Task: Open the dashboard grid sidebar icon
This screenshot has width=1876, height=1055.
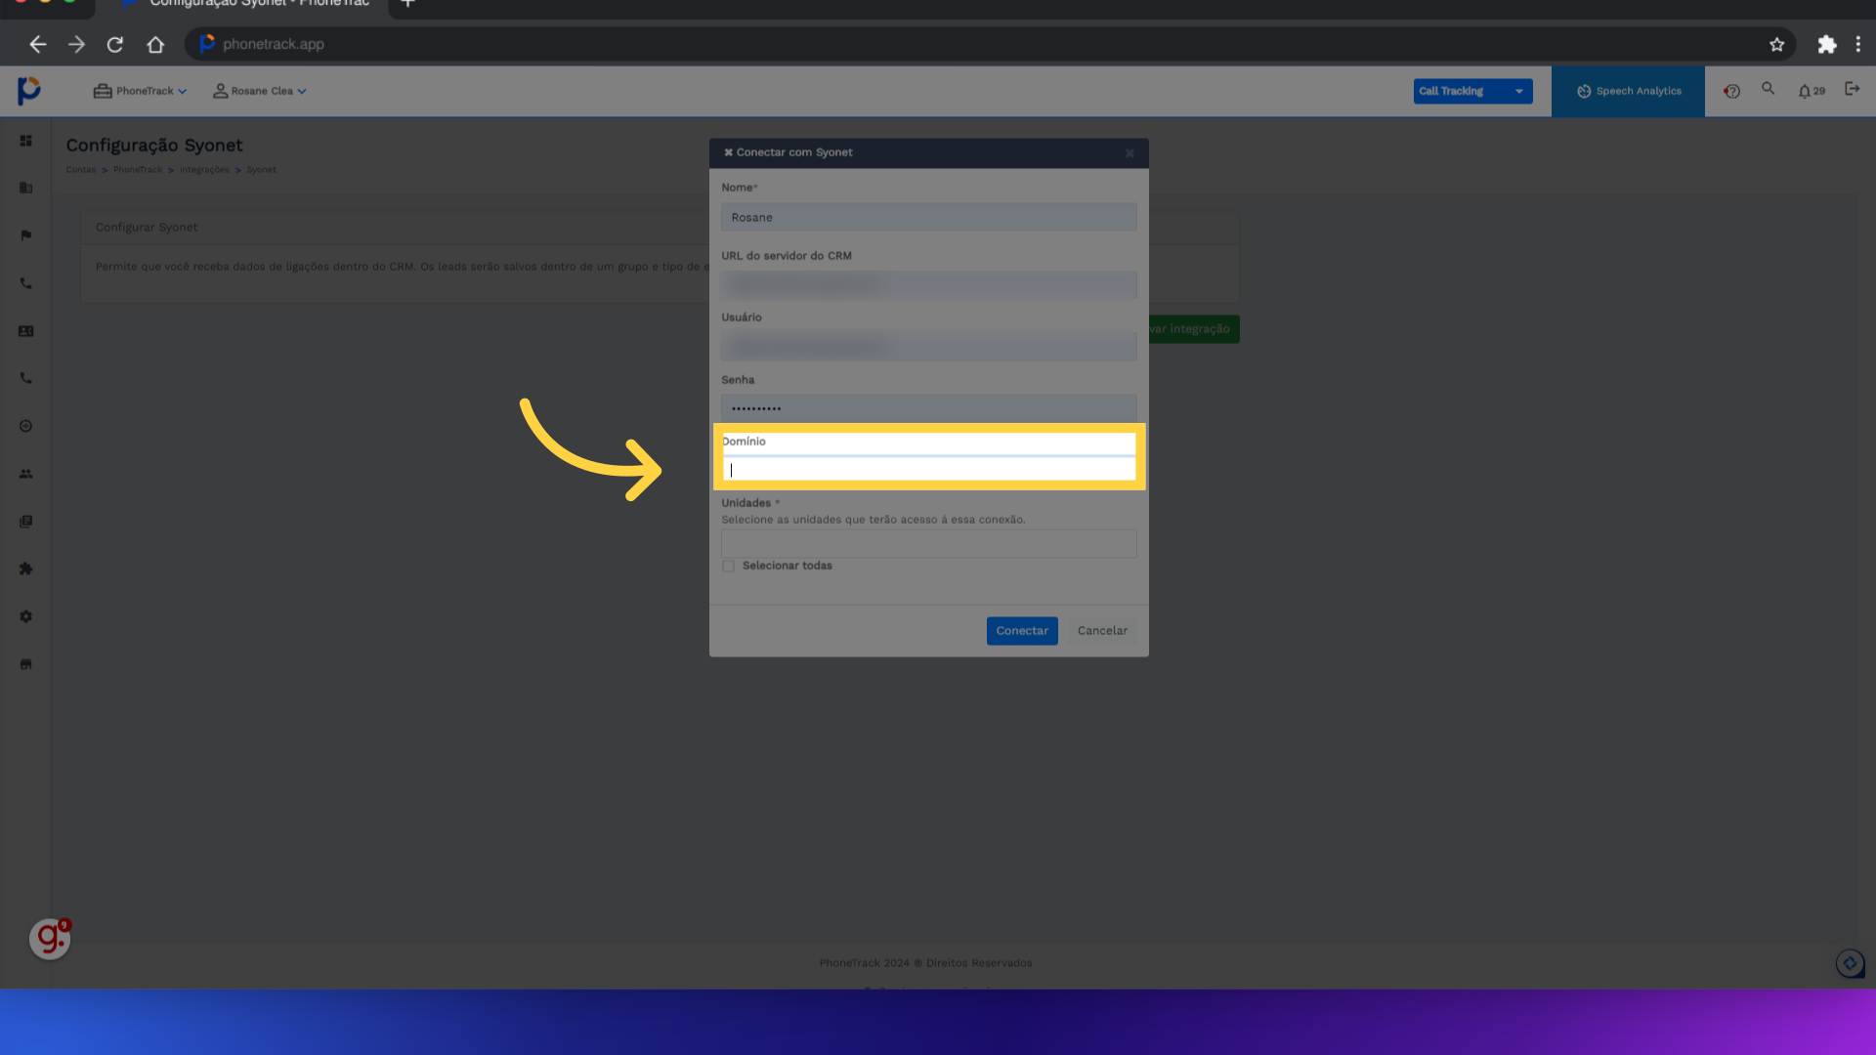Action: click(26, 141)
